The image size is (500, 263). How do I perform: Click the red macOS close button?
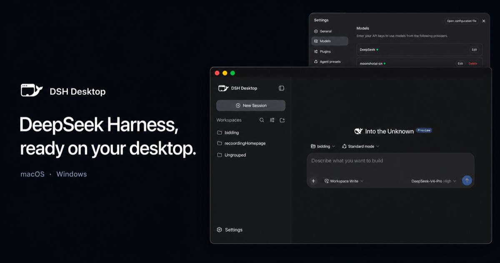[x=217, y=73]
